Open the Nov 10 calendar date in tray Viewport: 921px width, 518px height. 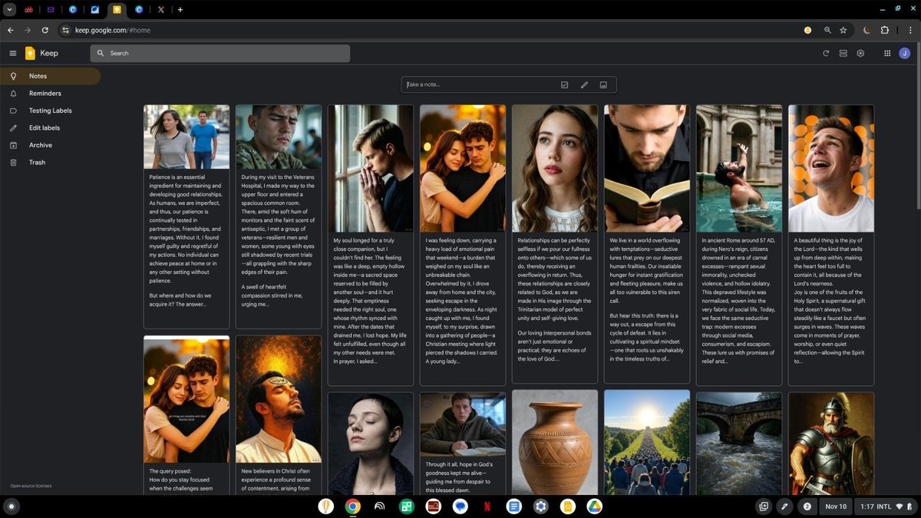click(836, 506)
